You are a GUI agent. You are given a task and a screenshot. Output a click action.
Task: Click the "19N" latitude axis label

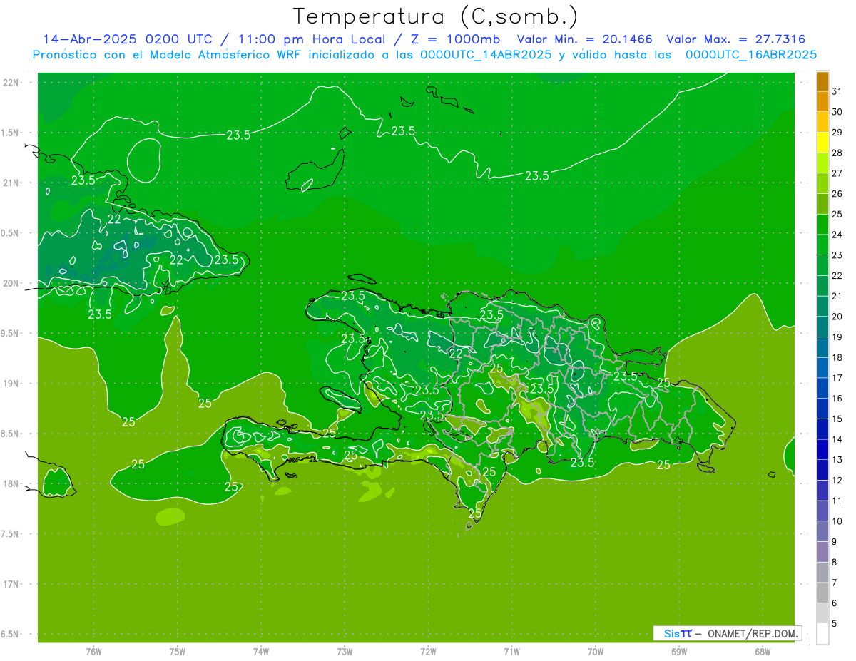pos(11,384)
